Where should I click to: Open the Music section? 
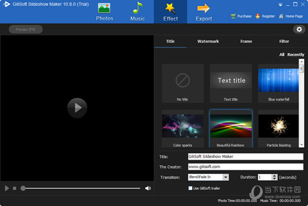(x=138, y=12)
